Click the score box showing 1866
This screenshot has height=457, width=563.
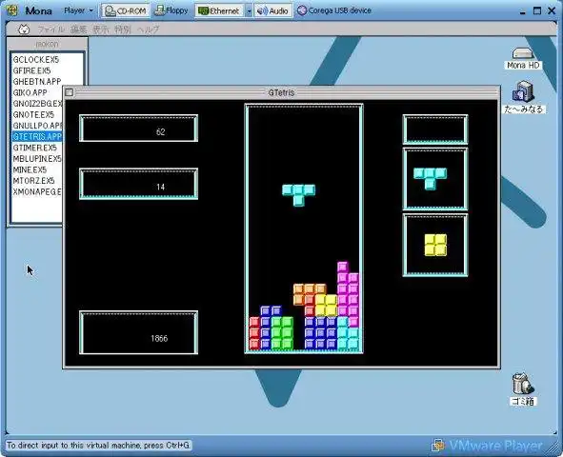tap(138, 332)
